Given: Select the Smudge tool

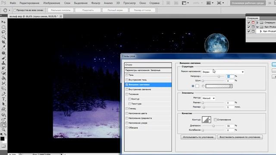Looking at the screenshot, I should [x=3, y=83].
